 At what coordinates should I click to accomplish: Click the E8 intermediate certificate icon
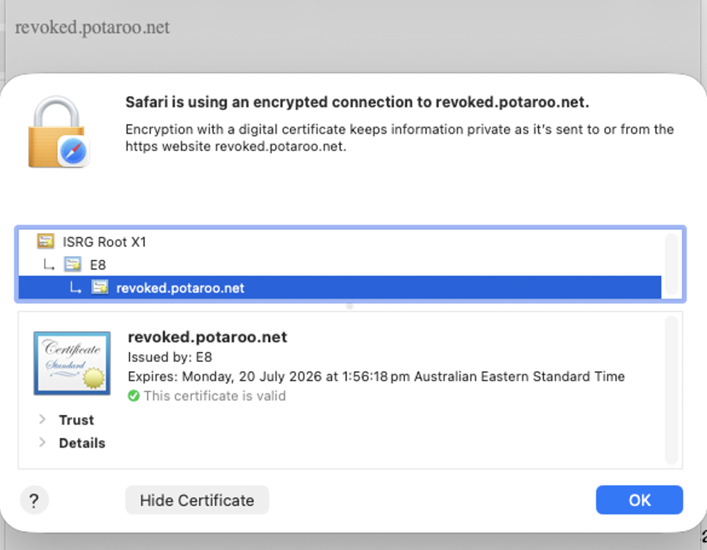click(x=72, y=265)
